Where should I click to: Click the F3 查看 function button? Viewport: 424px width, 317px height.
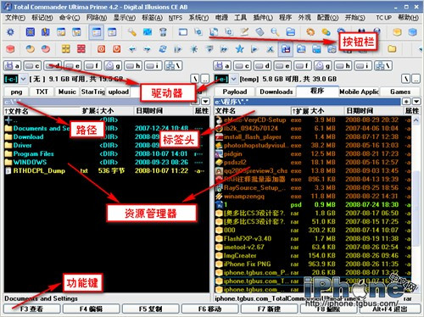(x=32, y=309)
